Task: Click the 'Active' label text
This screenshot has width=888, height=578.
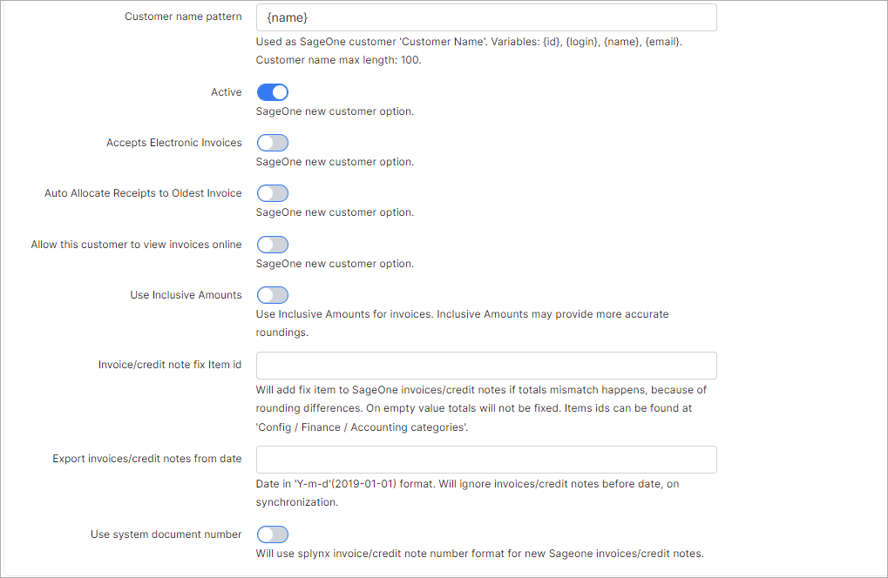Action: click(x=226, y=92)
